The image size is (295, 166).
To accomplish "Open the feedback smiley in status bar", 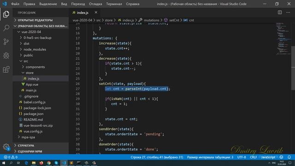I will click(x=282, y=157).
